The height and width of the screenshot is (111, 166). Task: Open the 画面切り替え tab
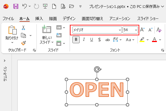pyautogui.click(x=92, y=19)
